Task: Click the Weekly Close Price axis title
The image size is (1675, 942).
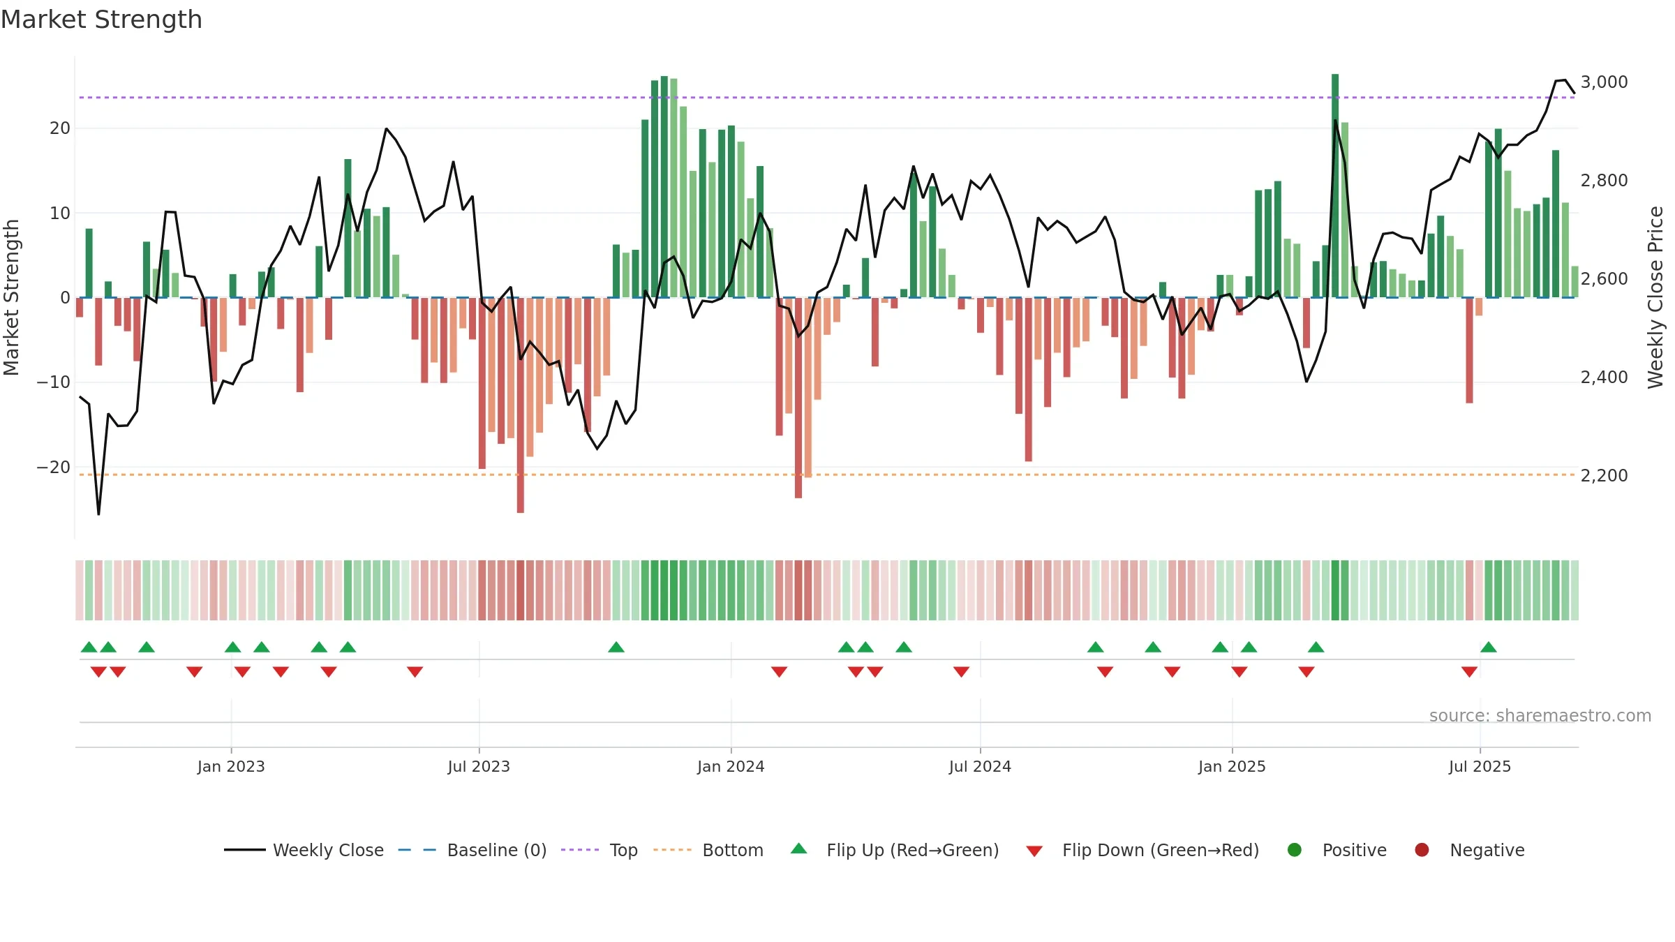Action: (1655, 297)
